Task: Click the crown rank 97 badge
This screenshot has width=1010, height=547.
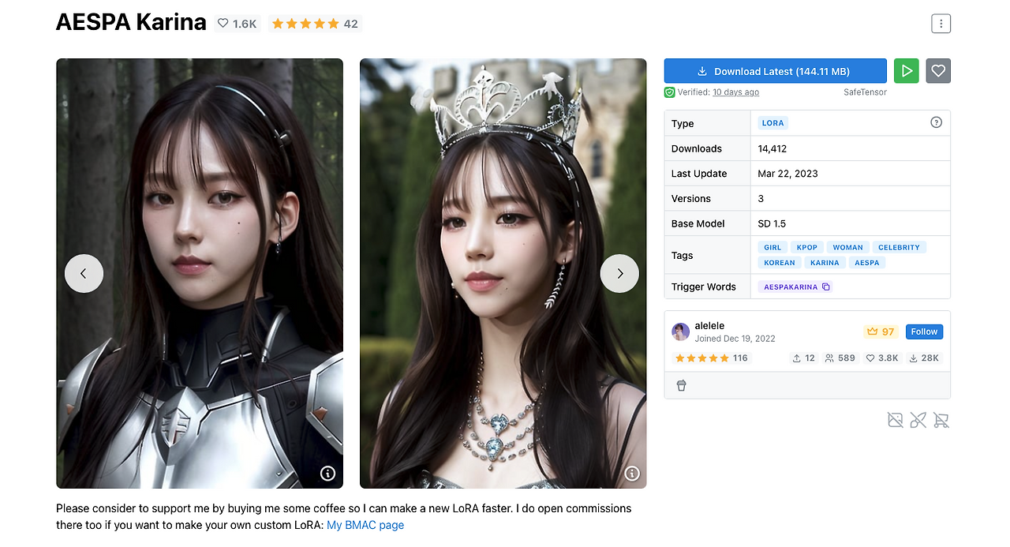Action: (x=881, y=332)
